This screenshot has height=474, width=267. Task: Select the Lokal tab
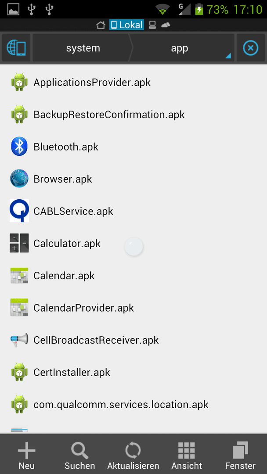126,25
